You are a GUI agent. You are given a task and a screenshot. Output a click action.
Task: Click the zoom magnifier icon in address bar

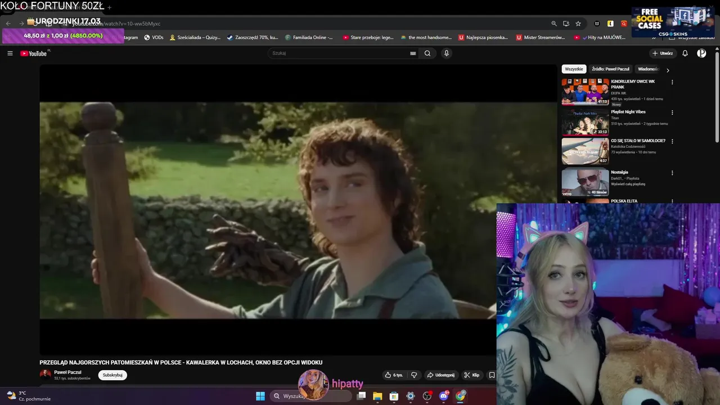click(x=554, y=24)
